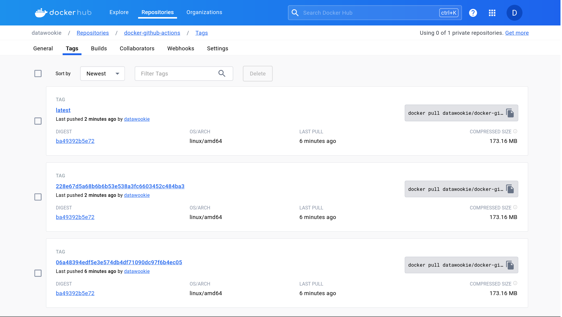Open your profile avatar menu
Image resolution: width=562 pixels, height=317 pixels.
(x=514, y=13)
